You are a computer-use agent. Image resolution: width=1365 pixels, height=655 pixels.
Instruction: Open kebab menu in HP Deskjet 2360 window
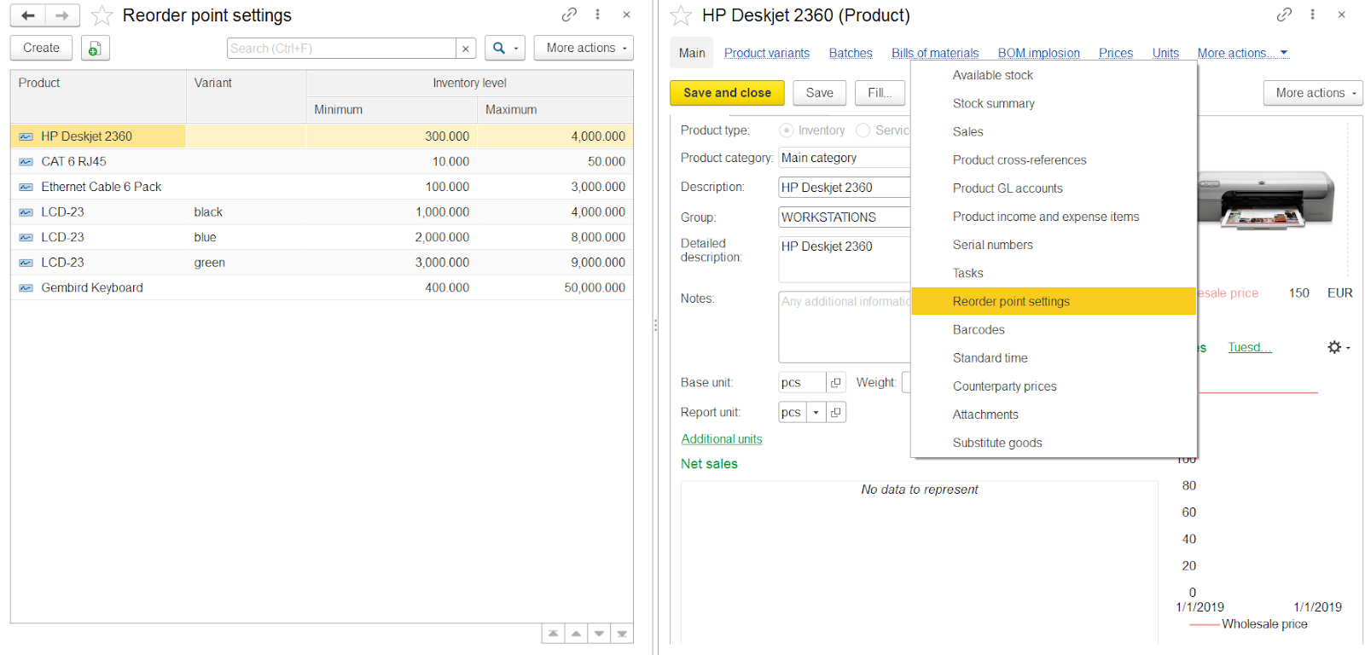(1312, 14)
